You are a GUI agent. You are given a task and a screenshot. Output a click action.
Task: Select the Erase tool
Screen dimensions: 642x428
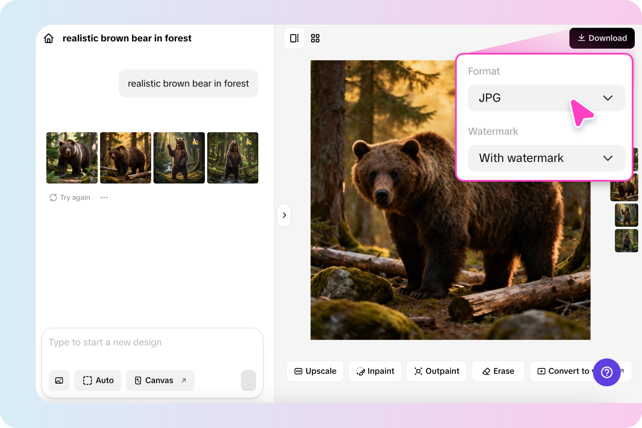coord(498,371)
